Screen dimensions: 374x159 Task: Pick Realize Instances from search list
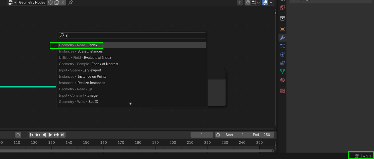pyautogui.click(x=132, y=83)
